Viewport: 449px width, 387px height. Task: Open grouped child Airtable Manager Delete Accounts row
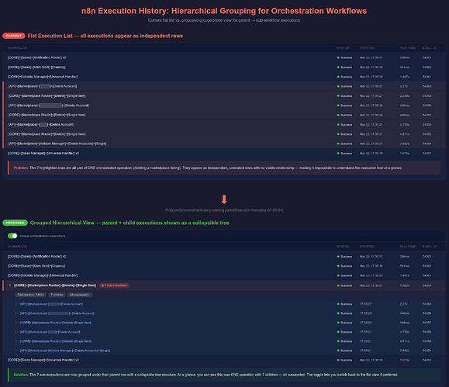point(224,351)
